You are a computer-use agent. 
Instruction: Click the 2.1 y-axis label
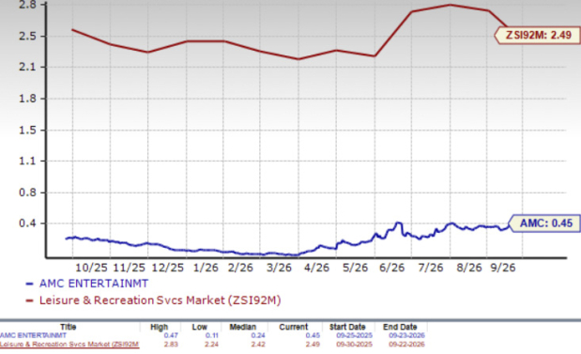pos(28,67)
